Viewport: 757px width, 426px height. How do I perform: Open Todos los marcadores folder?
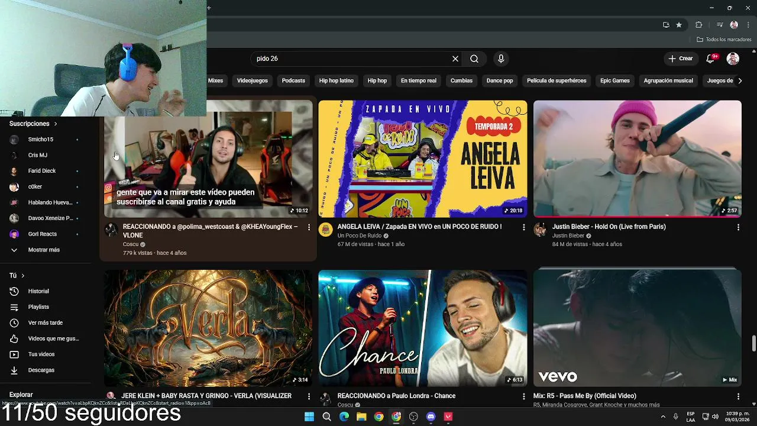[724, 40]
